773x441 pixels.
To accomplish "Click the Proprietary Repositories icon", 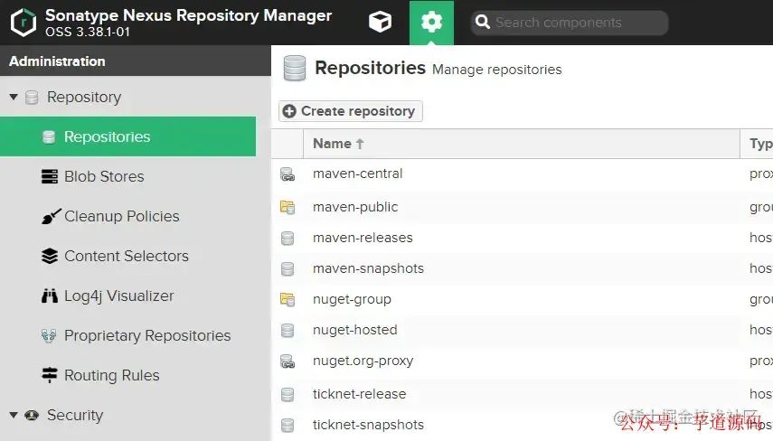I will click(x=49, y=335).
